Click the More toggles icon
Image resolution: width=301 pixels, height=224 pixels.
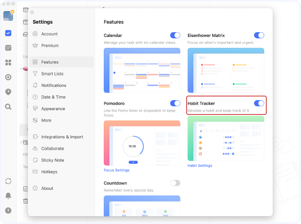pyautogui.click(x=35, y=120)
